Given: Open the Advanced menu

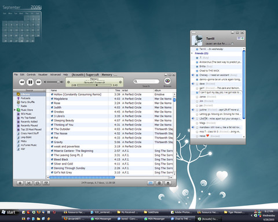Looking at the screenshot, I should pyautogui.click(x=56, y=75).
